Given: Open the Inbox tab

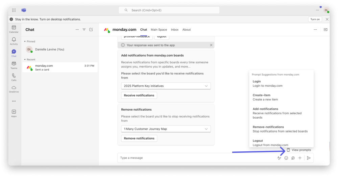Looking at the screenshot, I should [175, 30].
